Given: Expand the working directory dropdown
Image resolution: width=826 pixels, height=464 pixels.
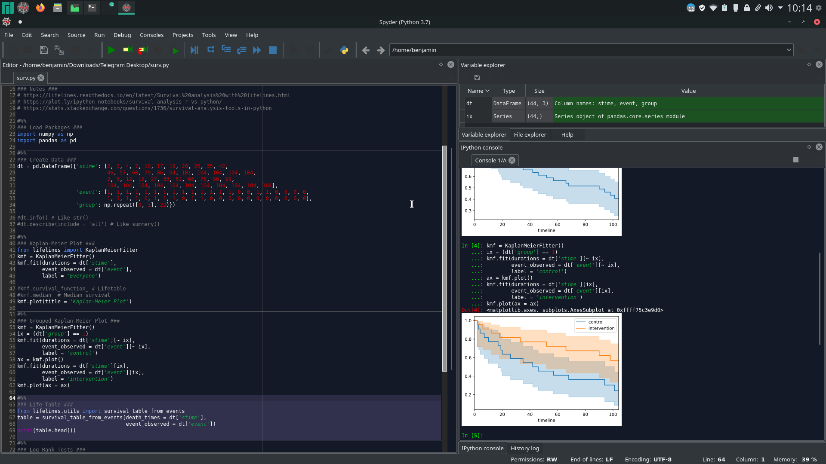Looking at the screenshot, I should tap(789, 50).
